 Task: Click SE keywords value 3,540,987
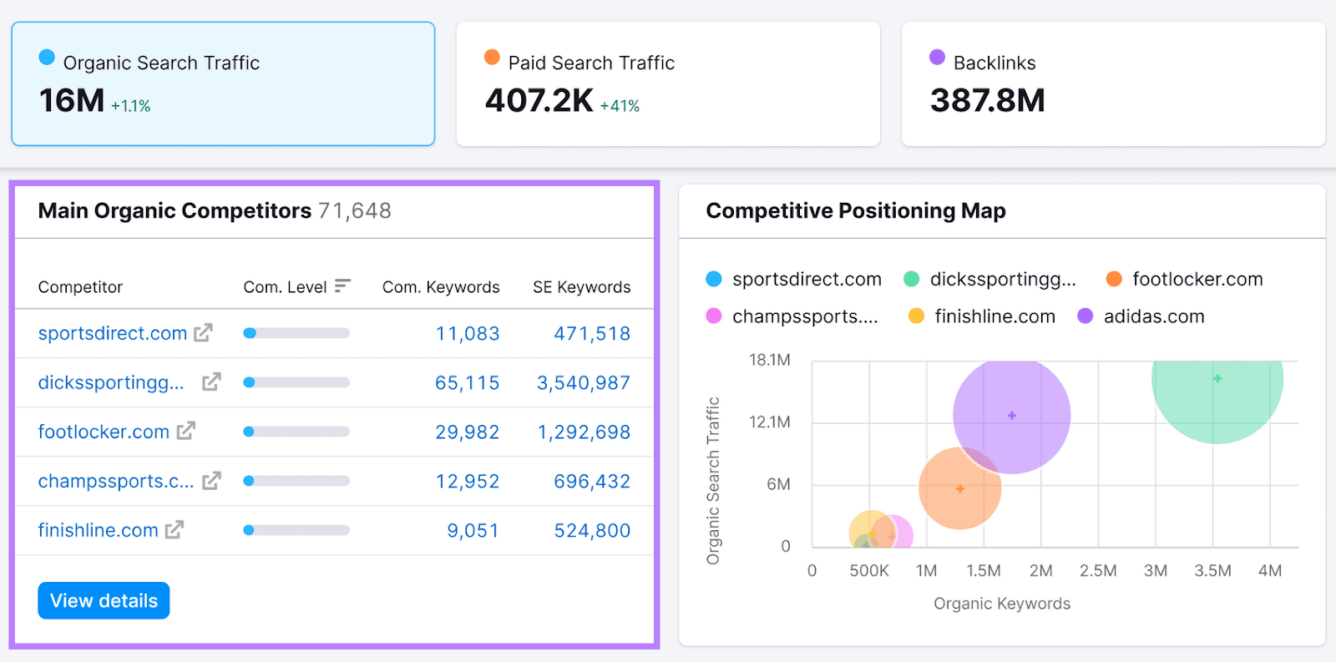pyautogui.click(x=584, y=382)
